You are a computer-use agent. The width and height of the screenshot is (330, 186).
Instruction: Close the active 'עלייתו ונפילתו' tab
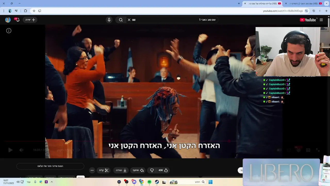[245, 3]
